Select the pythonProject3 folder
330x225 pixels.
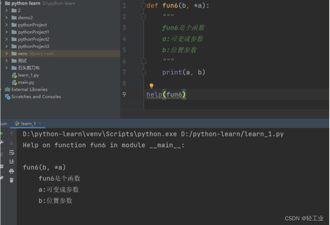click(x=34, y=46)
